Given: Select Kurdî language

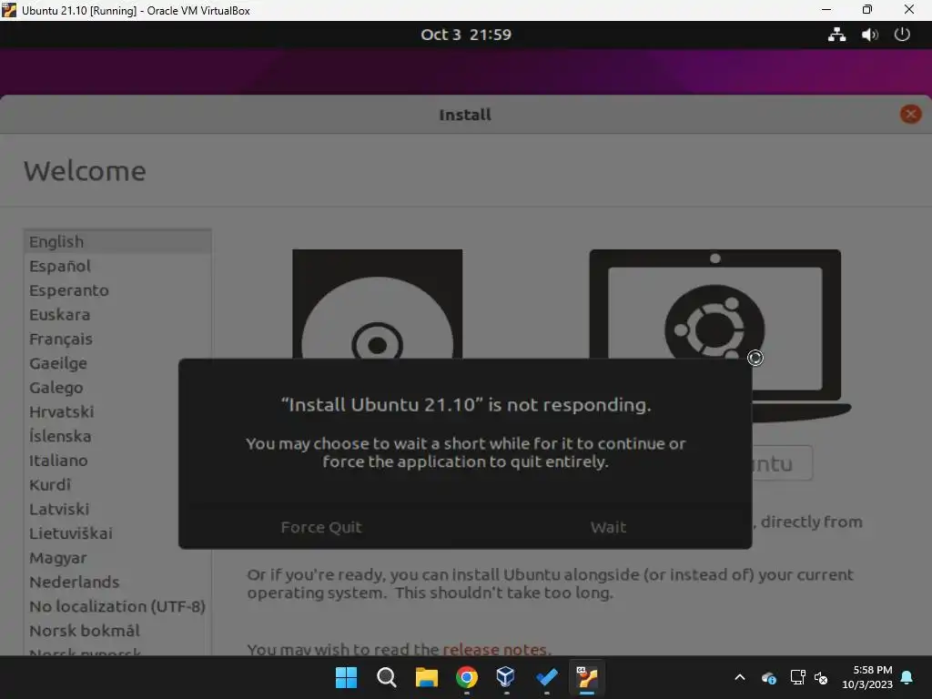Looking at the screenshot, I should click(101, 485).
